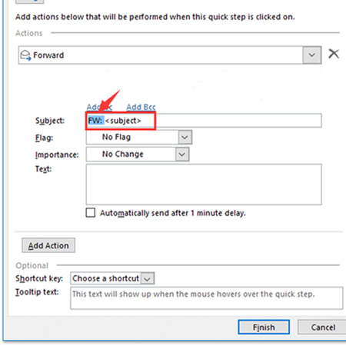Click the Add Cc link
The image size is (346, 346).
[99, 107]
